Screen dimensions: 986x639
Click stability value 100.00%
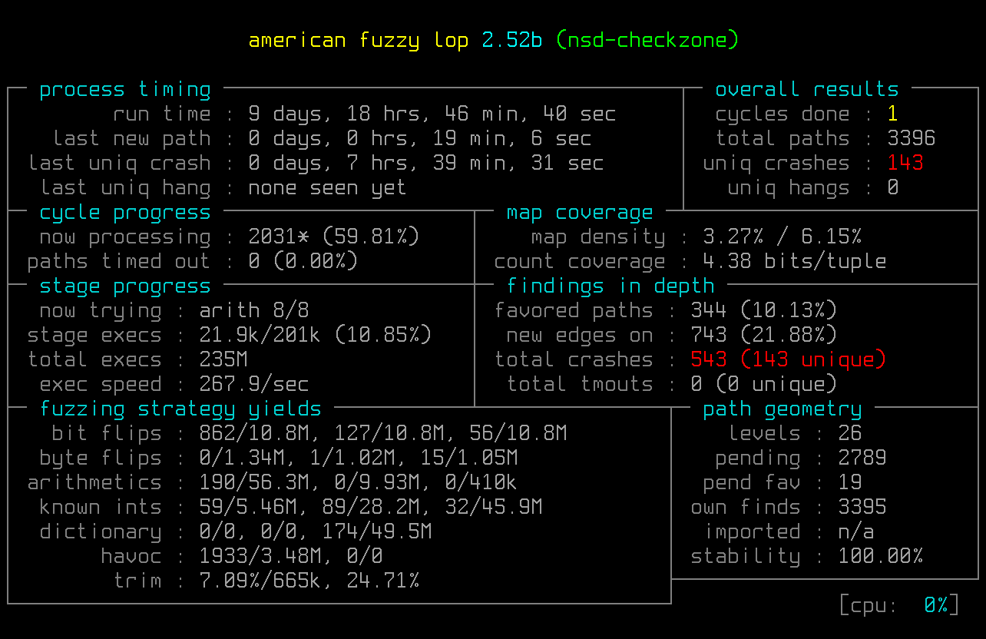881,557
